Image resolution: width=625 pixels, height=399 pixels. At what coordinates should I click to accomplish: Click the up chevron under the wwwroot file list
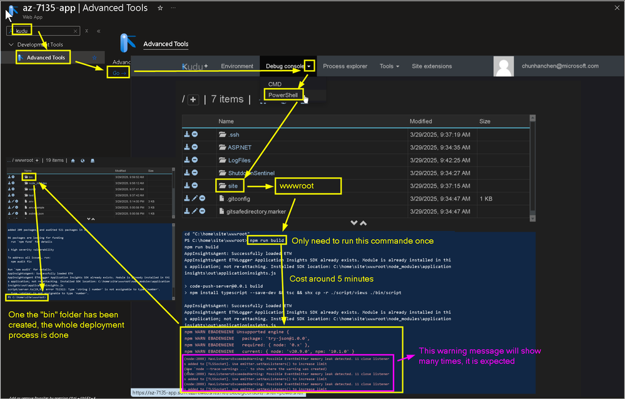click(x=93, y=219)
